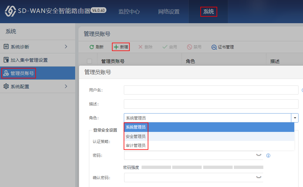The width and height of the screenshot is (303, 187).
Task: Click the 用户名 input field
Action: 211,90
